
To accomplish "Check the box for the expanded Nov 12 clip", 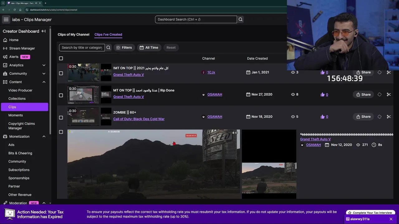I will pos(61,132).
